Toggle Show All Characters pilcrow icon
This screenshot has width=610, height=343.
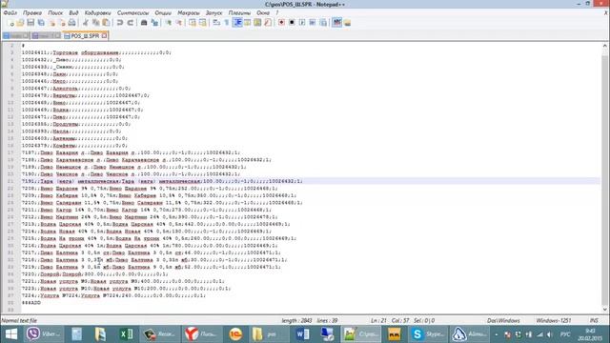click(227, 23)
